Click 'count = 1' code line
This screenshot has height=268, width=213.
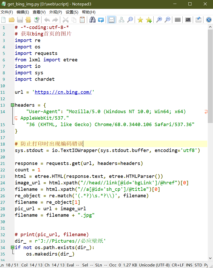click(28, 170)
